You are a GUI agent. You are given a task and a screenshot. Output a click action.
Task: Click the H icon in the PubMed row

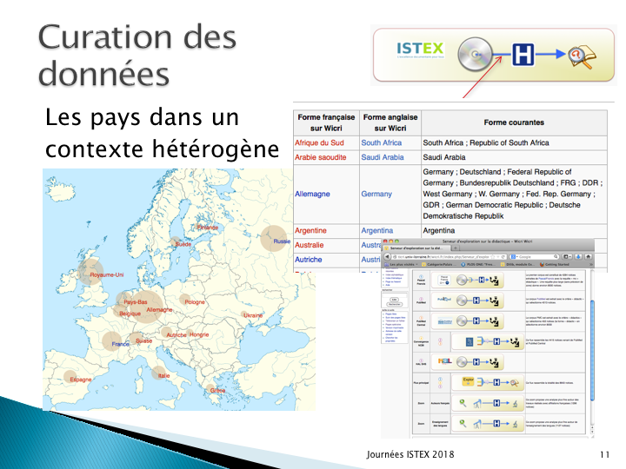(x=476, y=301)
